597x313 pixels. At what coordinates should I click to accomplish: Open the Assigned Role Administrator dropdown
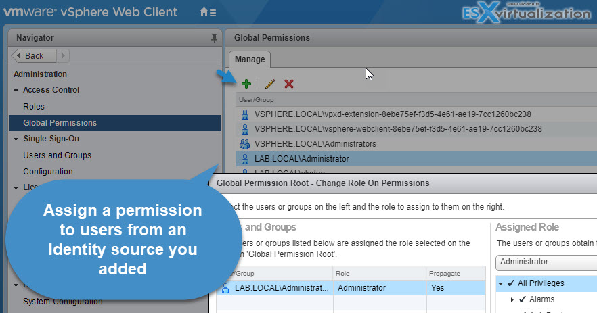546,262
